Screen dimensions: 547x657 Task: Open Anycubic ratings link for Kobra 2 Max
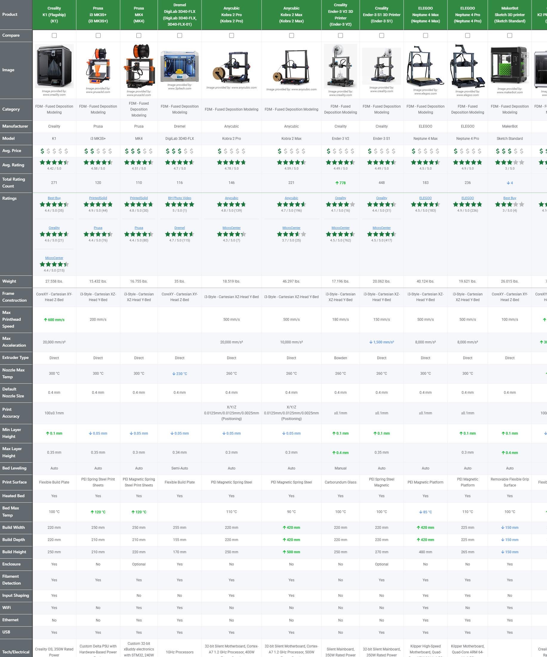tap(291, 198)
